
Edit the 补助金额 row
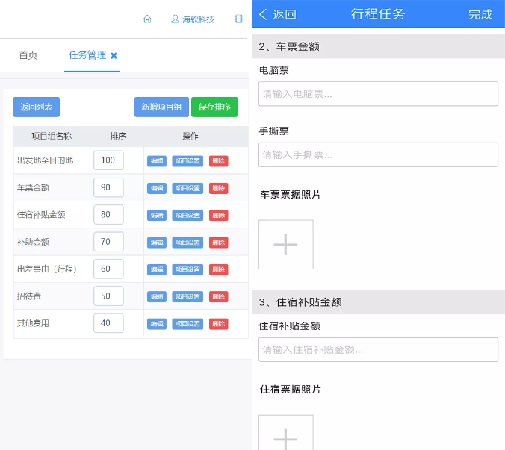(157, 243)
